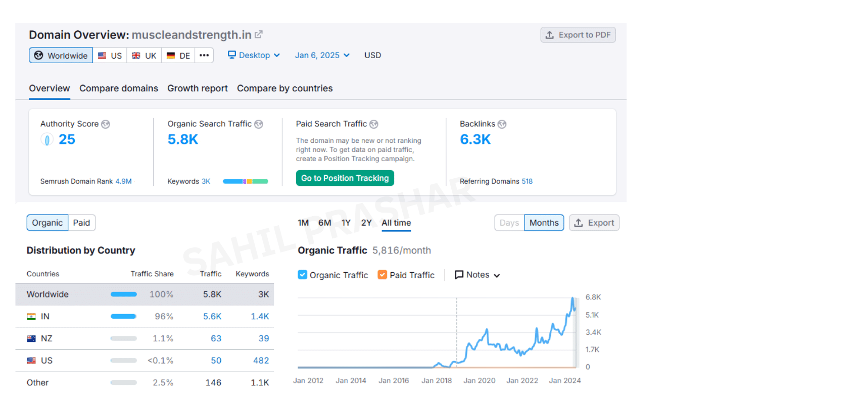The height and width of the screenshot is (404, 859).
Task: Click NZ traffic value 63
Action: 216,339
